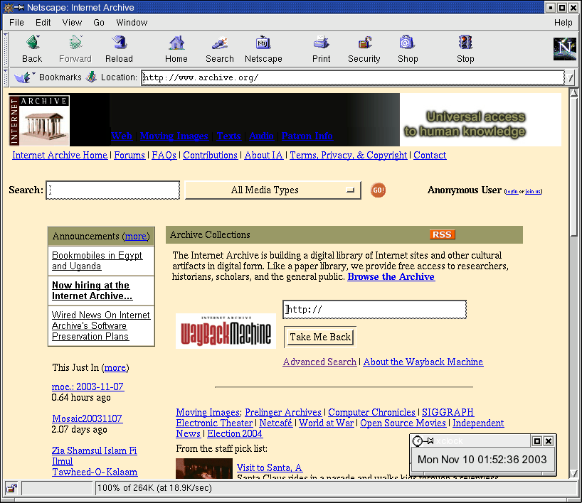Reload the current page
Screen dimensions: 582x503
pyautogui.click(x=119, y=43)
